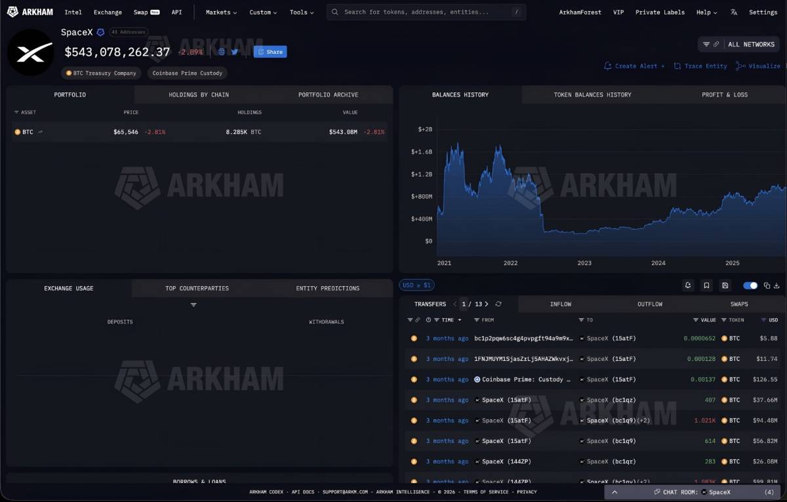Focus the token and address search field
Viewport: 787px width, 502px height.
(426, 12)
